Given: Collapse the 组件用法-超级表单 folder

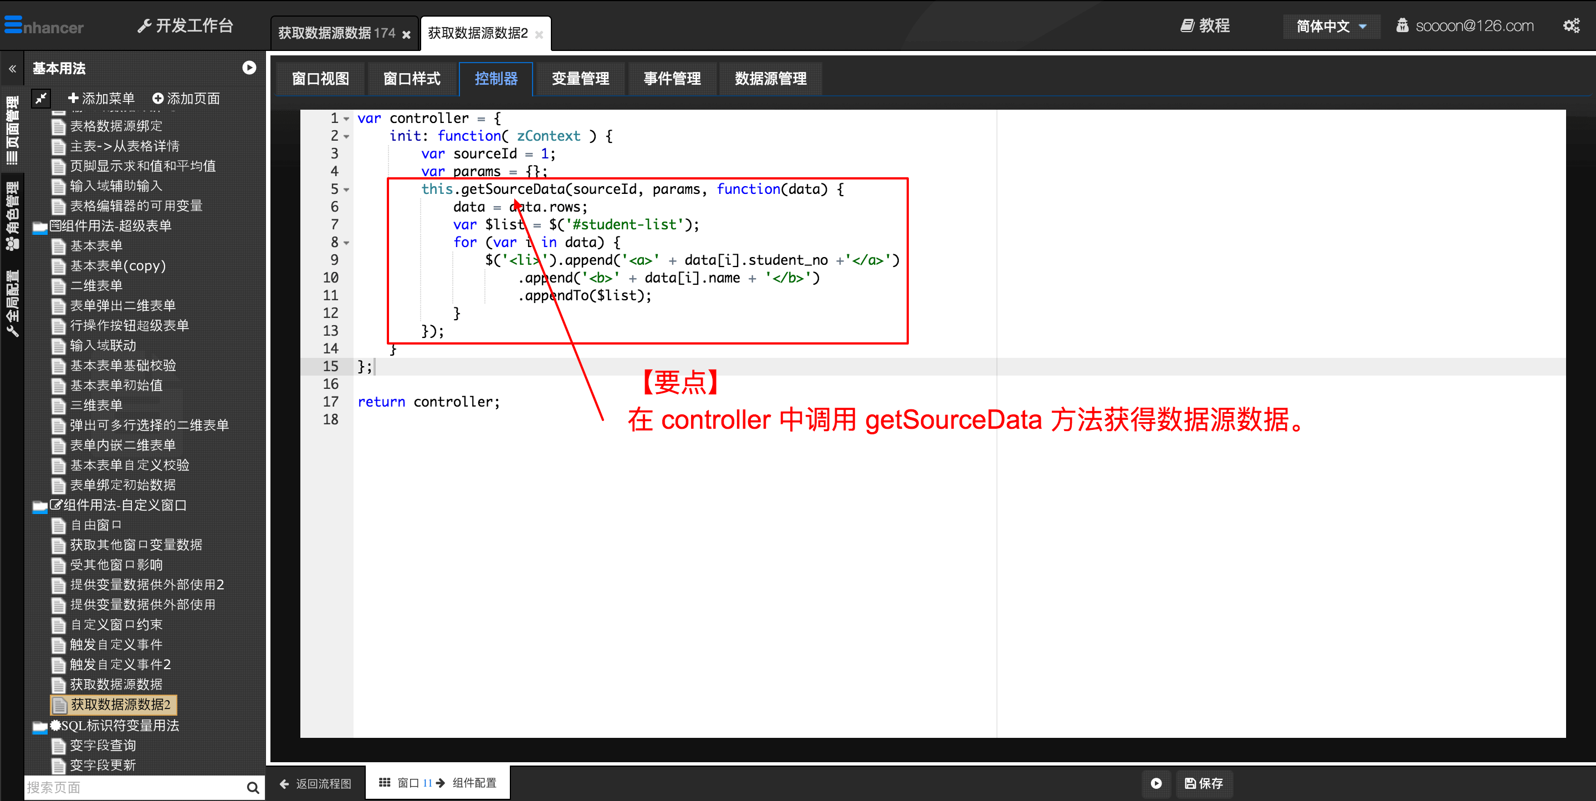Looking at the screenshot, I should (x=40, y=227).
